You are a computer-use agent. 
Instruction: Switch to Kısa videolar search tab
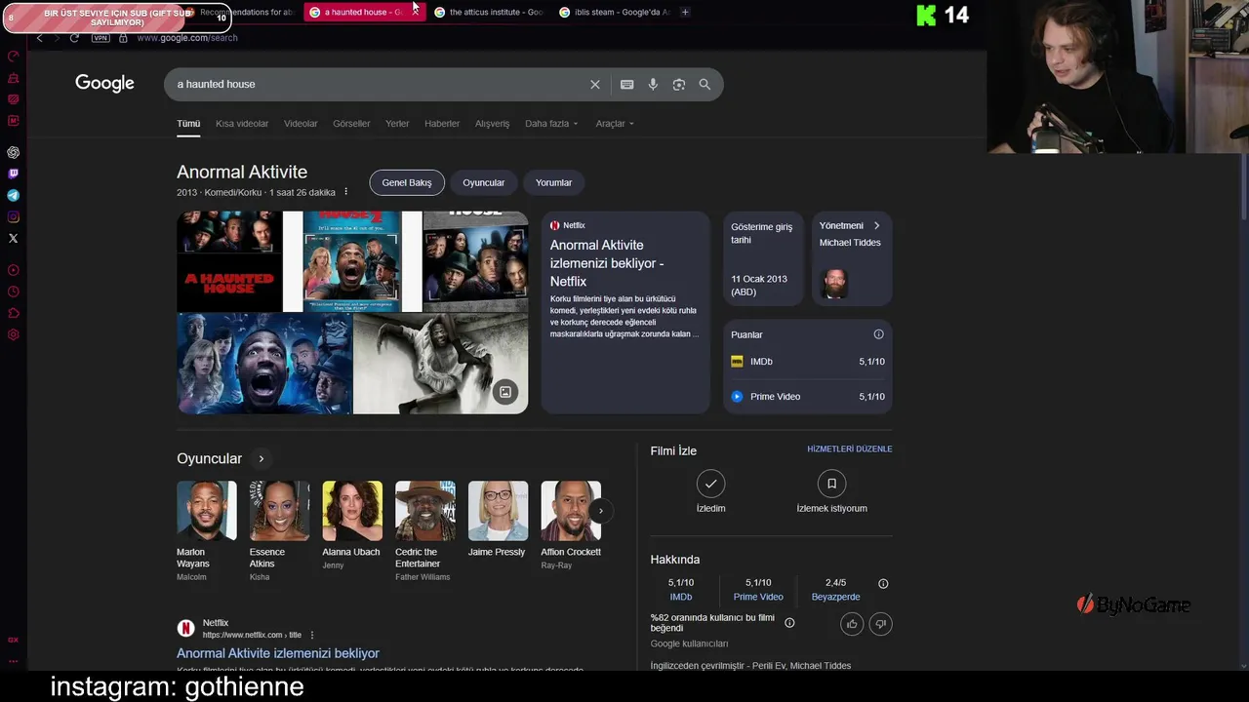242,124
